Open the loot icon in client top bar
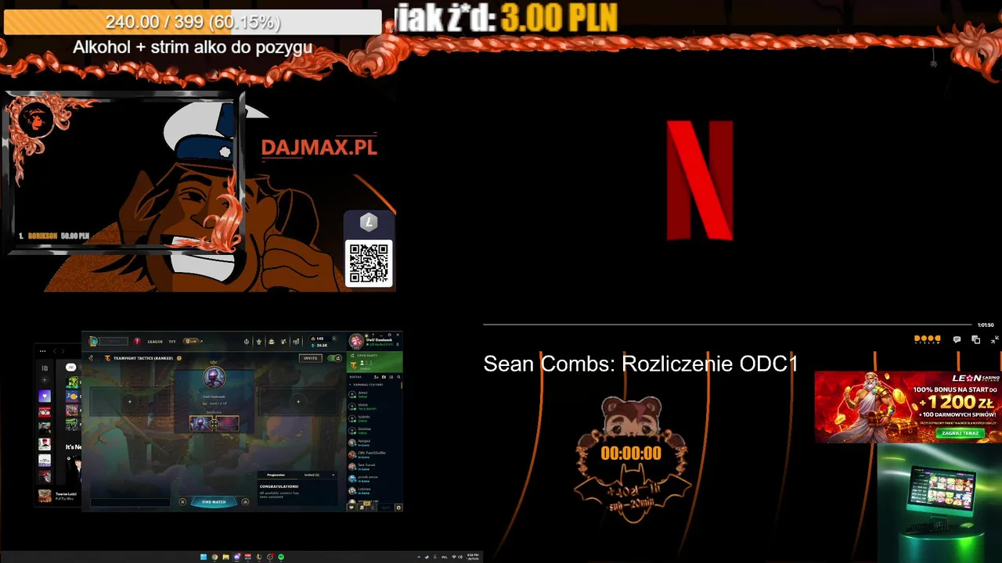The height and width of the screenshot is (563, 1002). [283, 342]
